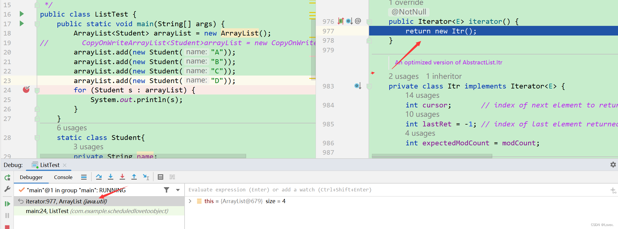Screen dimensions: 618x229
Task: Click the fold end marker at line 27
Action: (37, 119)
